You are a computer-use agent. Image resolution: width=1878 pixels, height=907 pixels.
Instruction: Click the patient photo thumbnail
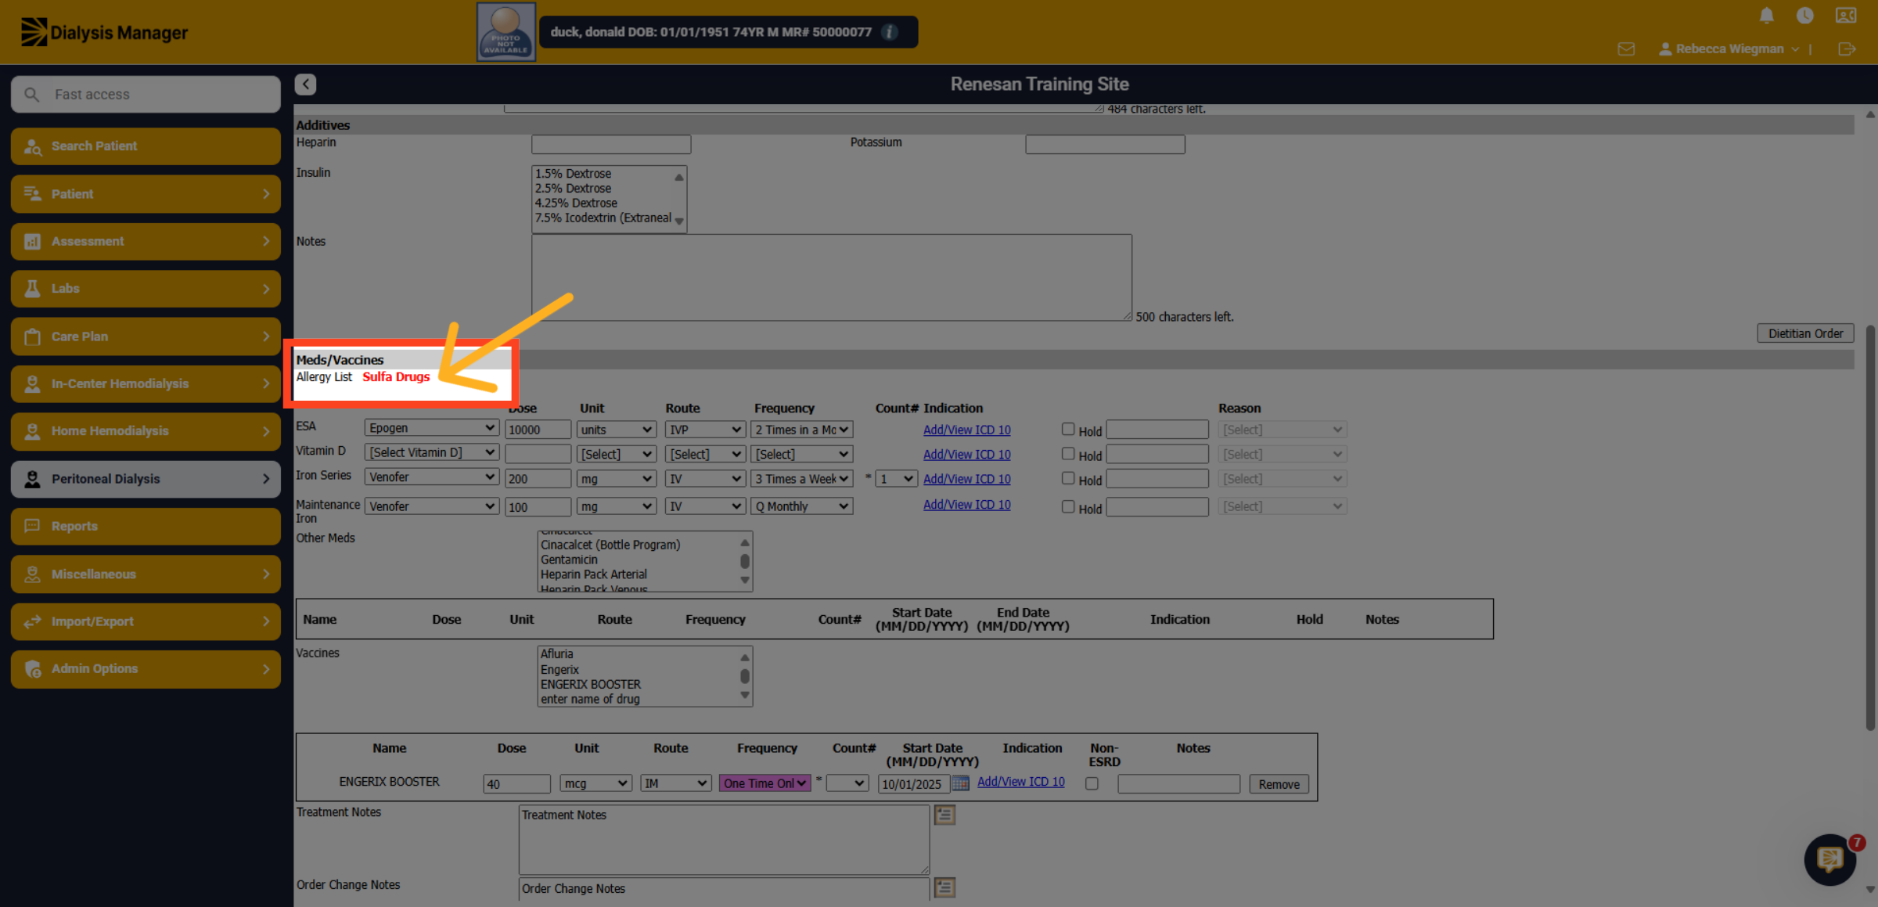click(x=506, y=32)
